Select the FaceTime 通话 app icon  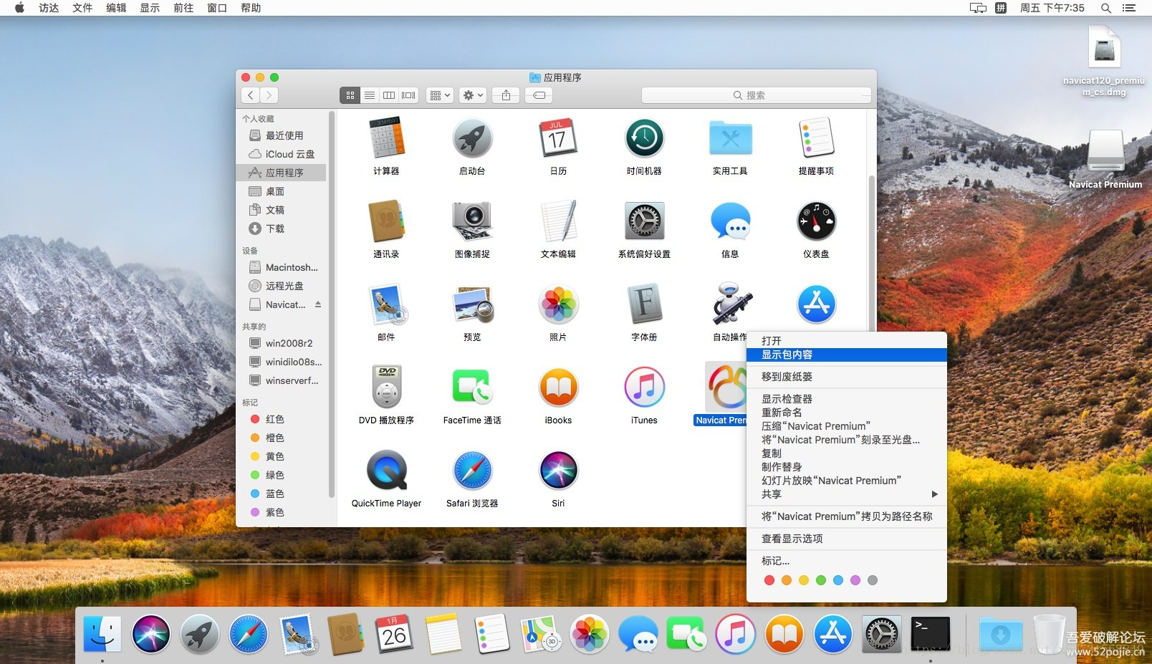(x=472, y=388)
